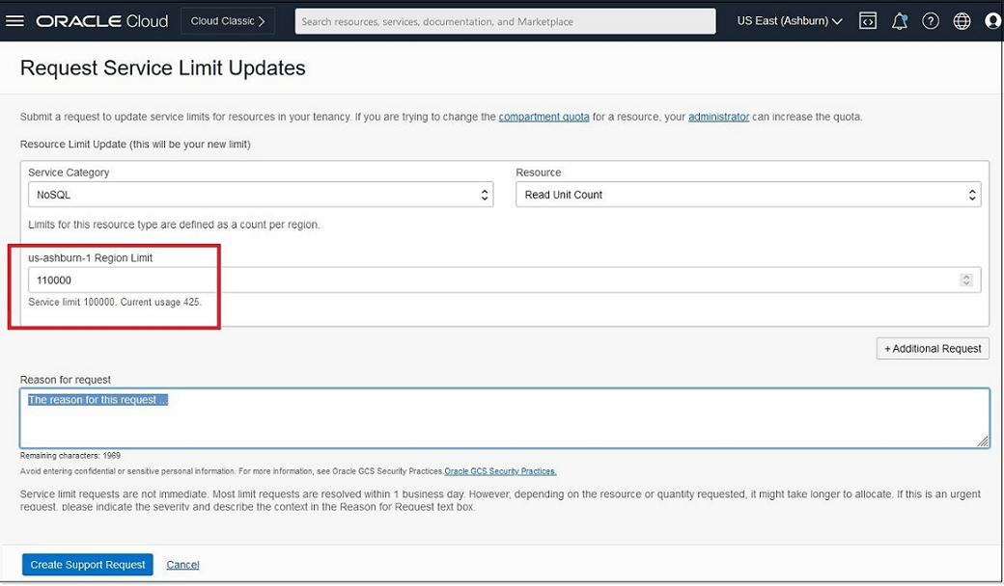Open the help question mark icon
This screenshot has height=586, width=1004.
tap(931, 21)
